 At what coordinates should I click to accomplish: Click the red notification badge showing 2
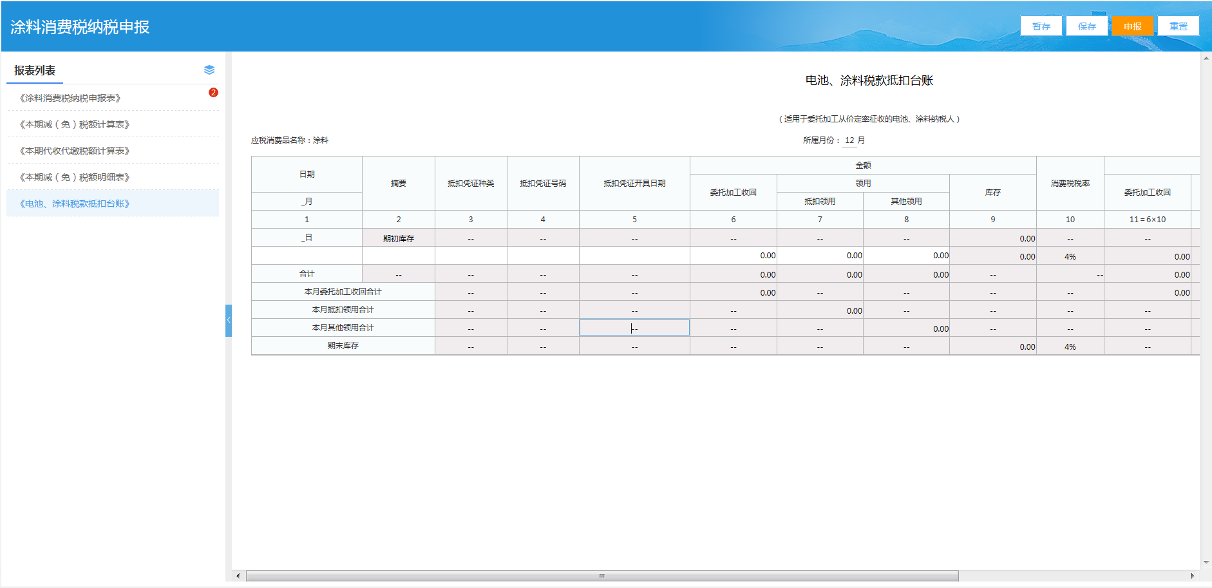(213, 93)
